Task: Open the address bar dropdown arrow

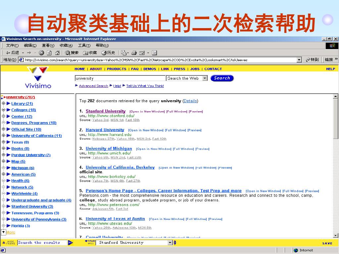Action: 299,60
